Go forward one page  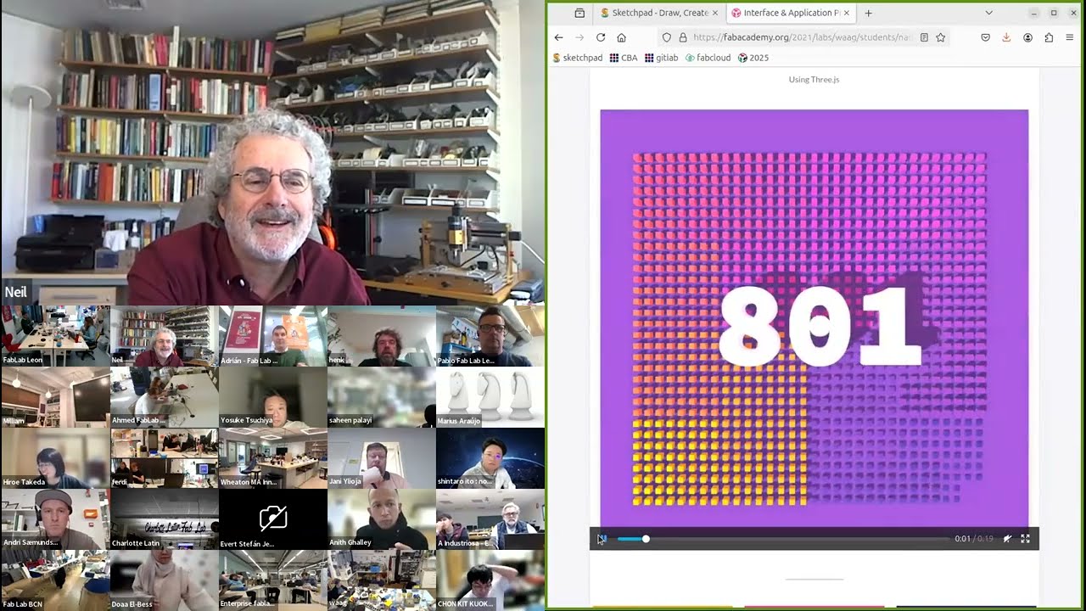point(579,37)
